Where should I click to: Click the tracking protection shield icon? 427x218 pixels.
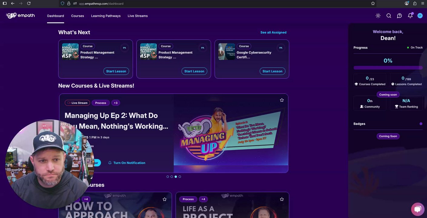pos(63,3)
